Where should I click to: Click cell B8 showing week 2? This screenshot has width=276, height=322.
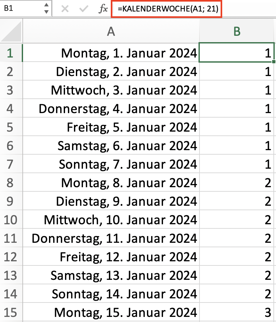click(237, 182)
